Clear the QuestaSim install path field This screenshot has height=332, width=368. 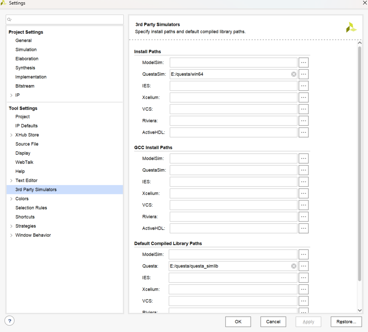[x=294, y=74]
